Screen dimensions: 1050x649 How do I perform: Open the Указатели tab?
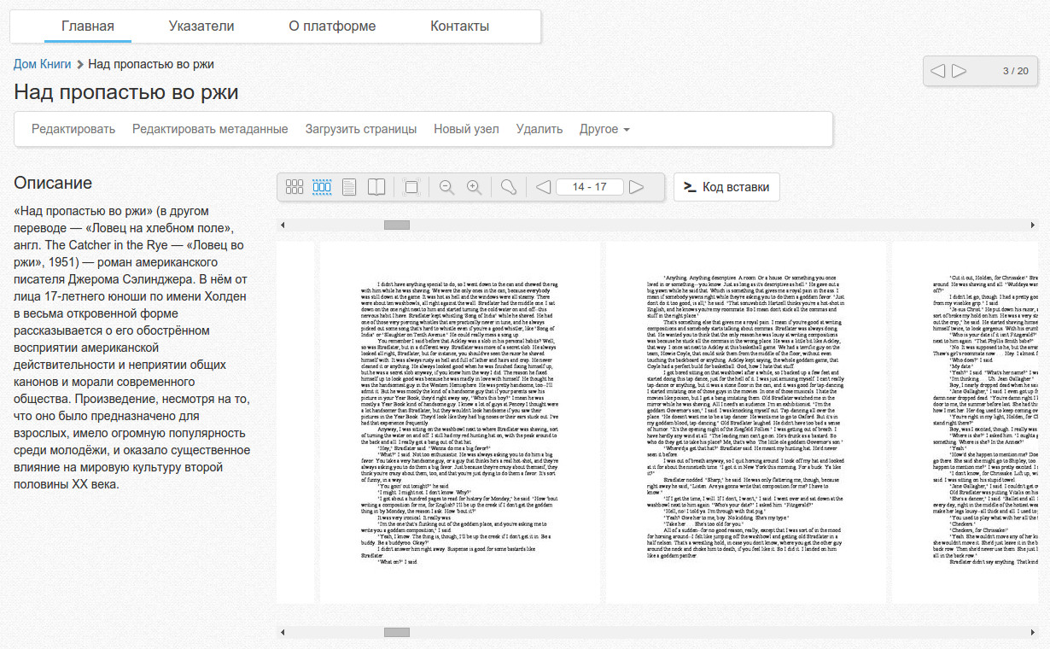click(201, 26)
